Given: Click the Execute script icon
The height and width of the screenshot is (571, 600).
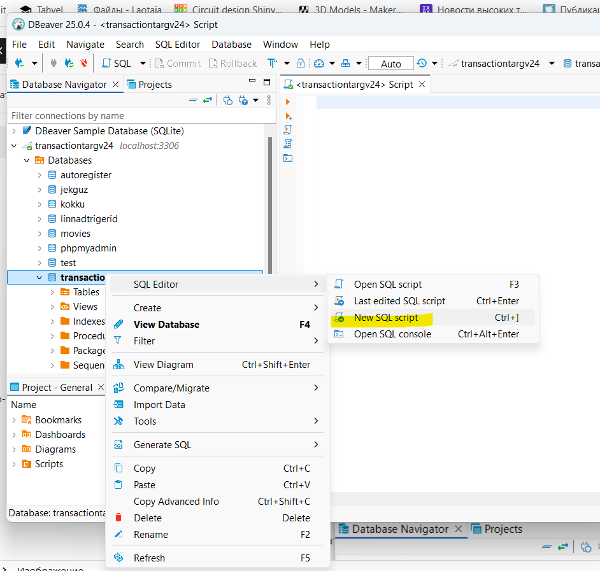Looking at the screenshot, I should (288, 130).
